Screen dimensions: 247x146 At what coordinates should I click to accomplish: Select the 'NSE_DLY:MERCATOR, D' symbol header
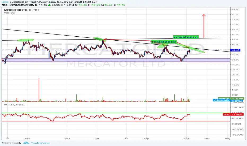coord(20,5)
